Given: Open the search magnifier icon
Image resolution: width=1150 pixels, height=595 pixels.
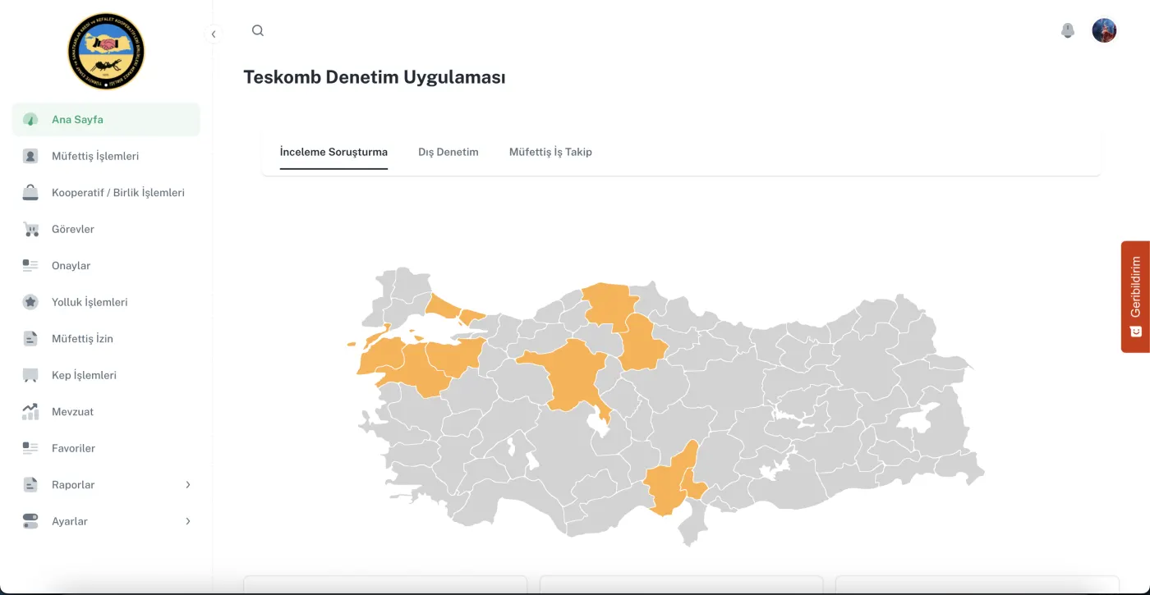Looking at the screenshot, I should coord(258,30).
